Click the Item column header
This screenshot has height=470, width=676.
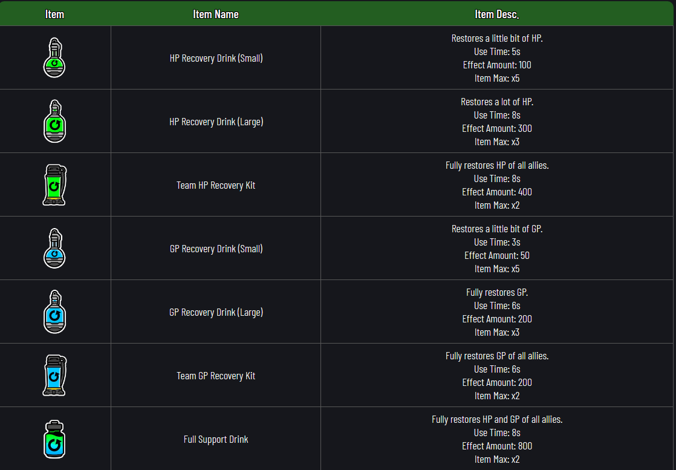[x=54, y=14]
